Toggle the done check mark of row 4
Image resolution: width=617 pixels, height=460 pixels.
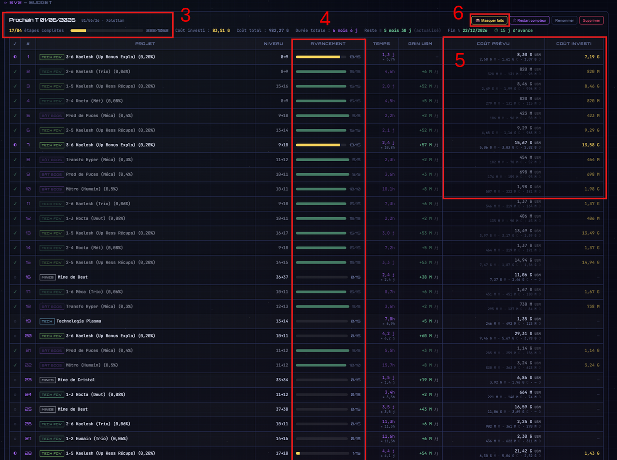(15, 101)
